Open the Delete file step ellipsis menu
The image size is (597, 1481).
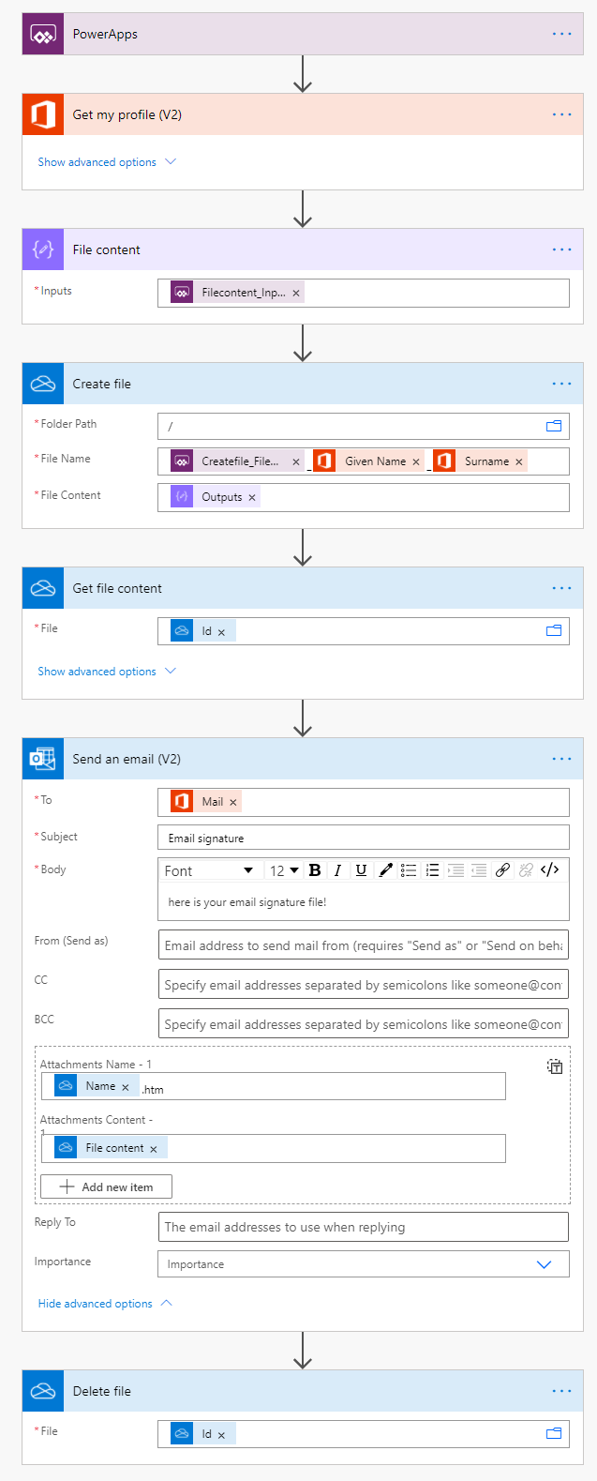(561, 1391)
